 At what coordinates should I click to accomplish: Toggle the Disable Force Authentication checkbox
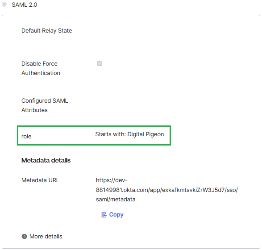tap(100, 63)
